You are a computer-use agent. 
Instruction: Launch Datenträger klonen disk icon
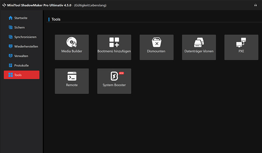199,42
